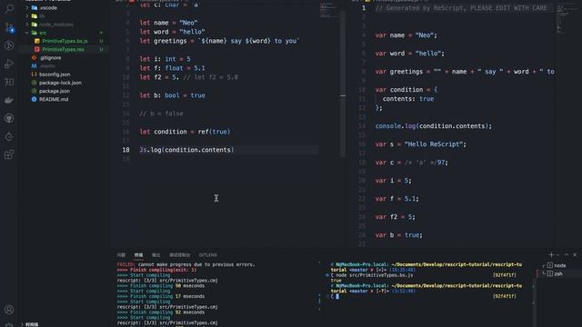Open the Docker whale icon view
The height and width of the screenshot is (327, 582).
tap(9, 100)
